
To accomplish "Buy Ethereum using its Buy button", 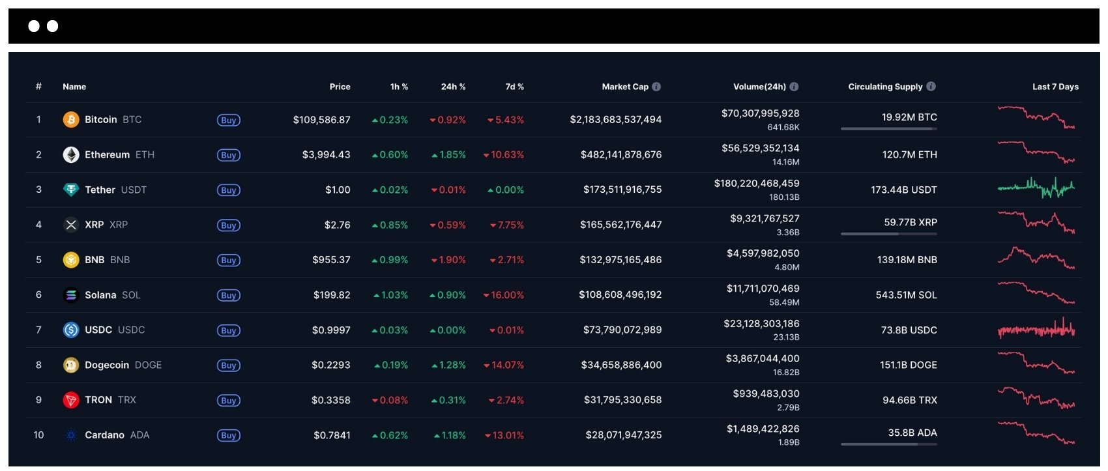I will point(229,155).
